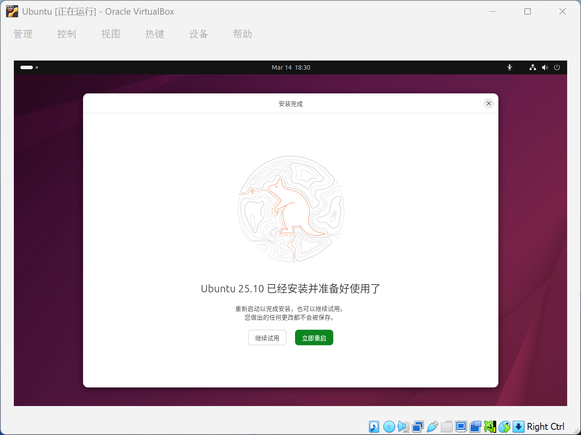Click the 立即重启 button
The width and height of the screenshot is (581, 435).
[x=314, y=338]
